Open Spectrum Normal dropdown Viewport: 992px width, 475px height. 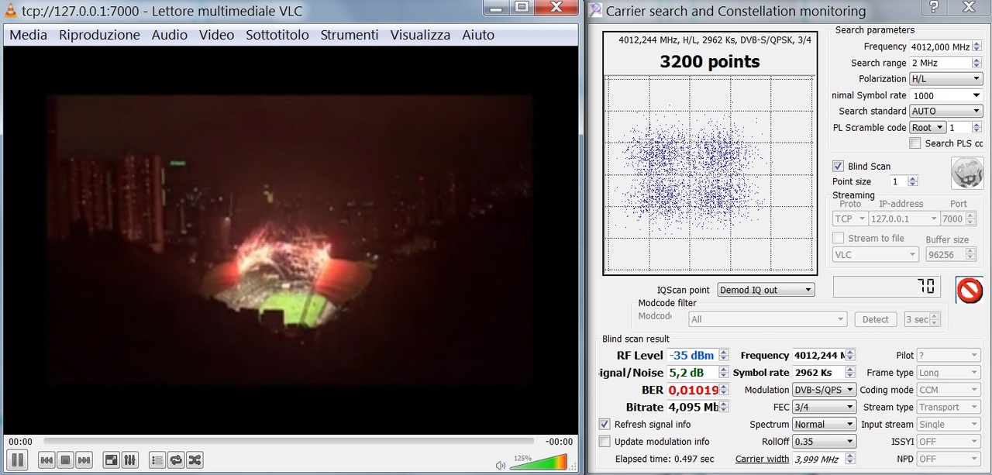(x=824, y=424)
